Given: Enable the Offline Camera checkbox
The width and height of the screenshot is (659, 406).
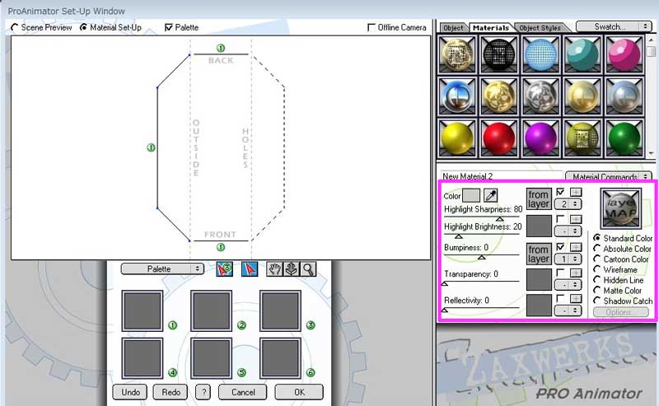Looking at the screenshot, I should 372,27.
